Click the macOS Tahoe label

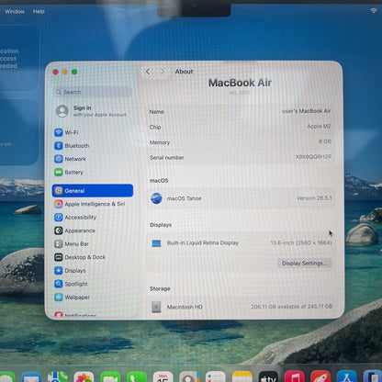point(184,198)
